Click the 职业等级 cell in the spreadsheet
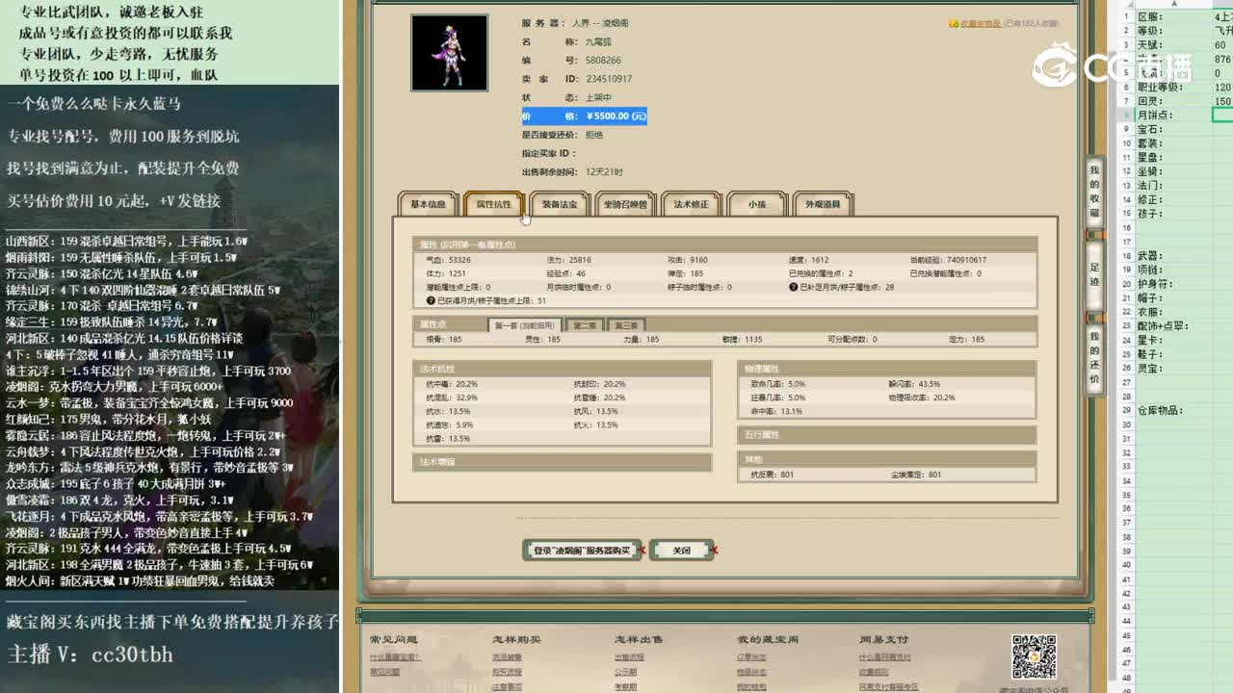Image resolution: width=1233 pixels, height=693 pixels. [1172, 87]
